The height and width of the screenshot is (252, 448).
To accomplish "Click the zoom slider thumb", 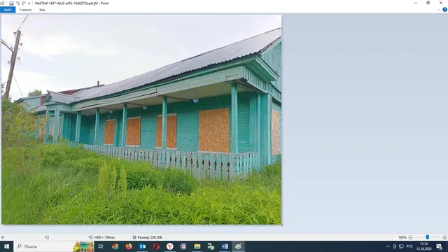I will point(428,237).
